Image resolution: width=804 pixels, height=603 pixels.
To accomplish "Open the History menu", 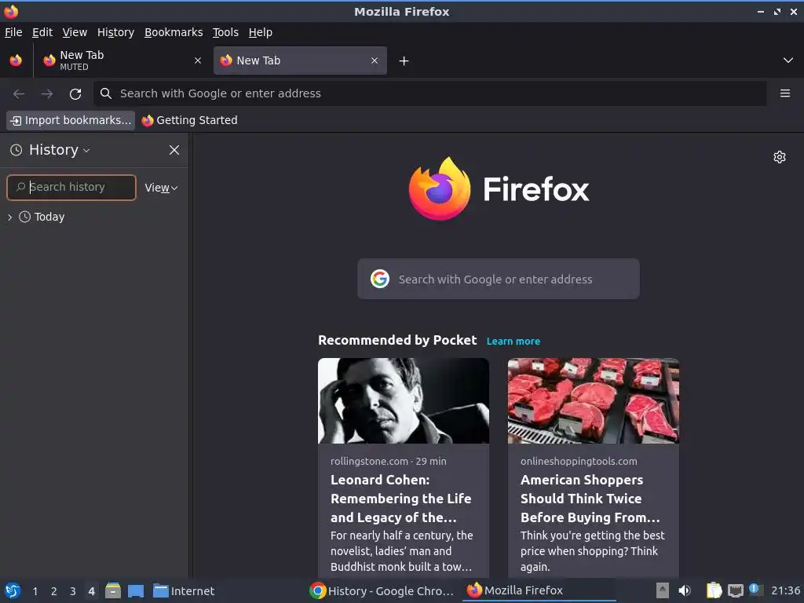I will click(x=116, y=32).
